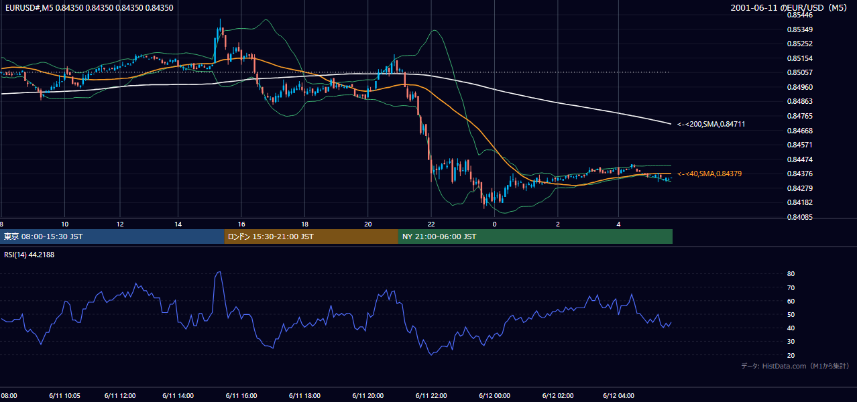
Task: Click price axis label 0.85446
Action: coord(800,15)
